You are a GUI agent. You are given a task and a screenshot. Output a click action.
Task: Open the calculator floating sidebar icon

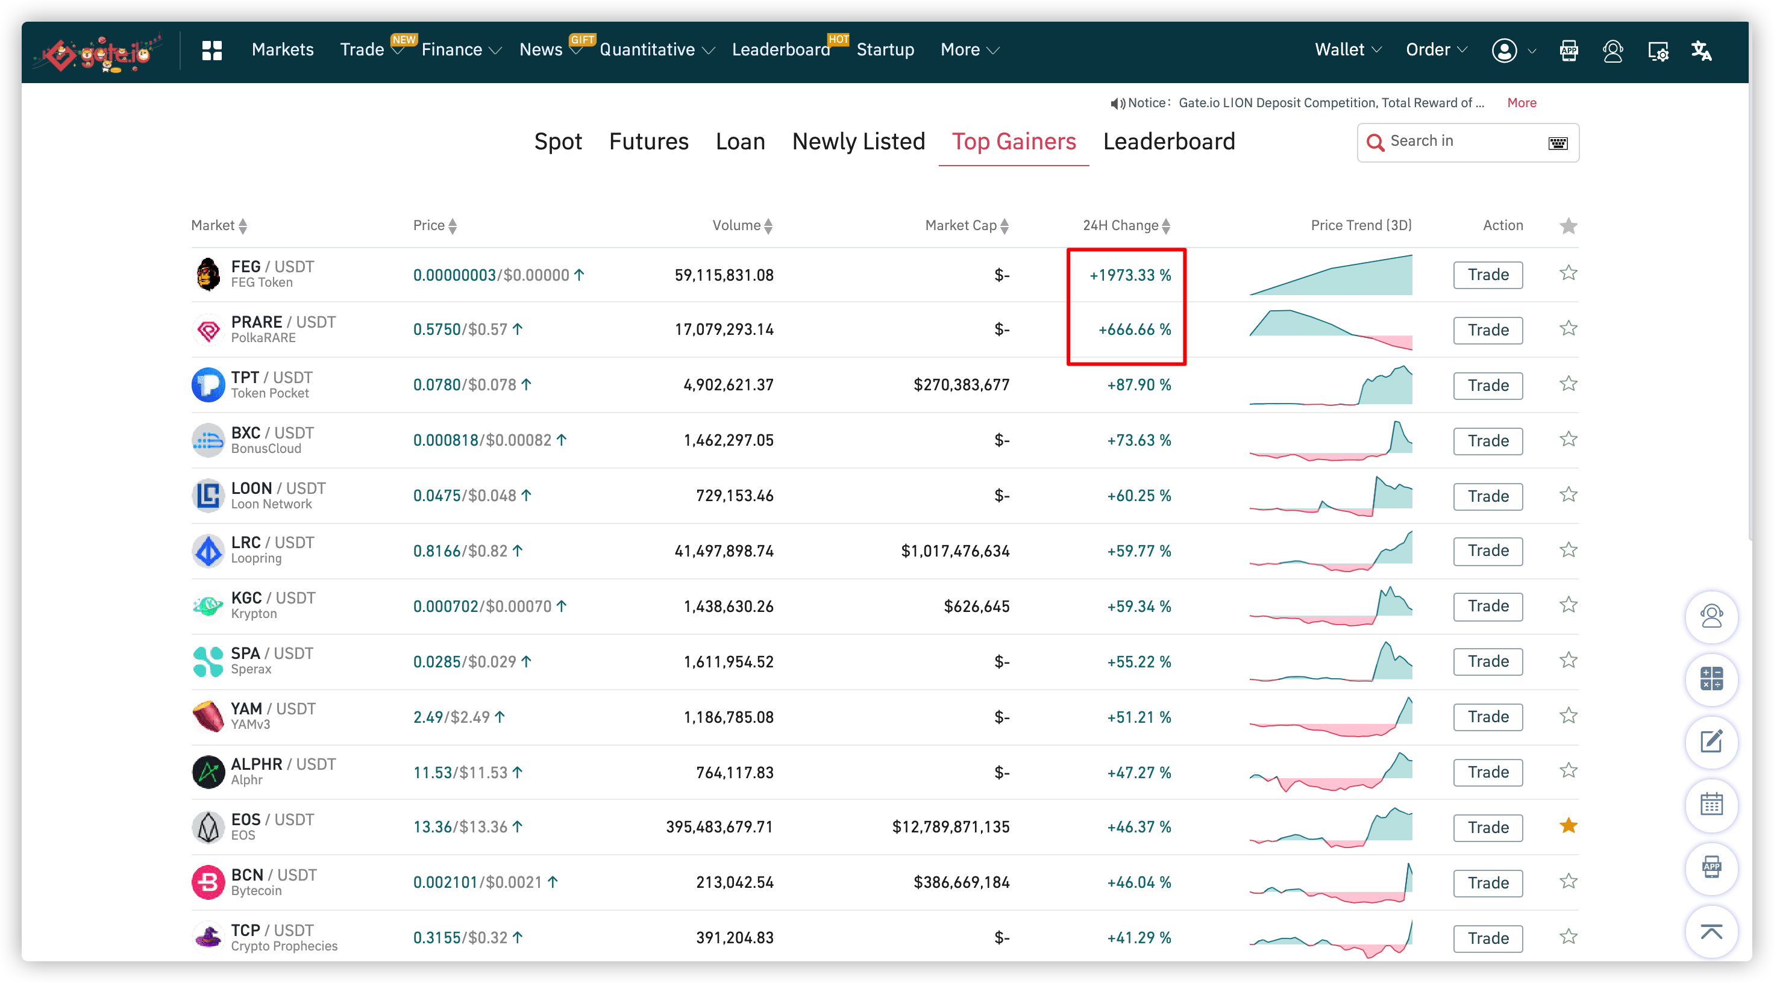pos(1711,679)
